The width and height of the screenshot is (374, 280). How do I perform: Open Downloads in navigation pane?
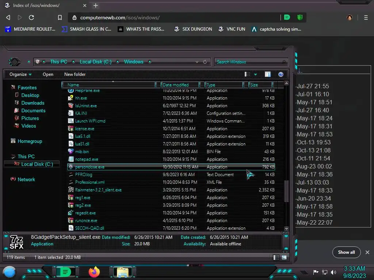coord(33,103)
